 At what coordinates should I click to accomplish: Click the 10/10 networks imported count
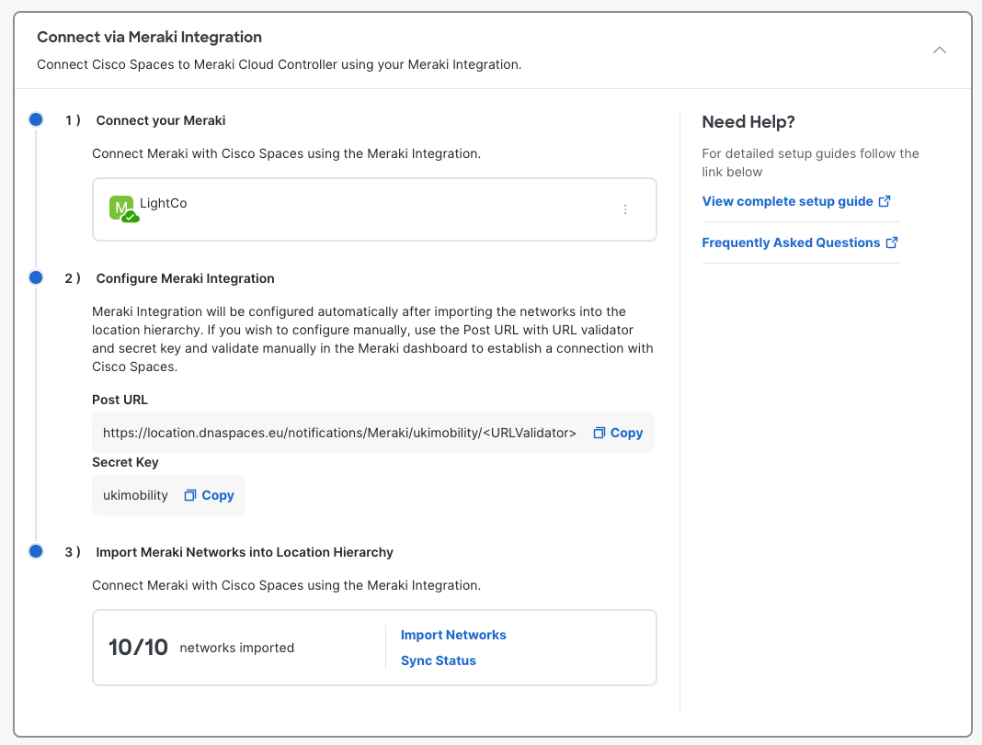point(139,648)
